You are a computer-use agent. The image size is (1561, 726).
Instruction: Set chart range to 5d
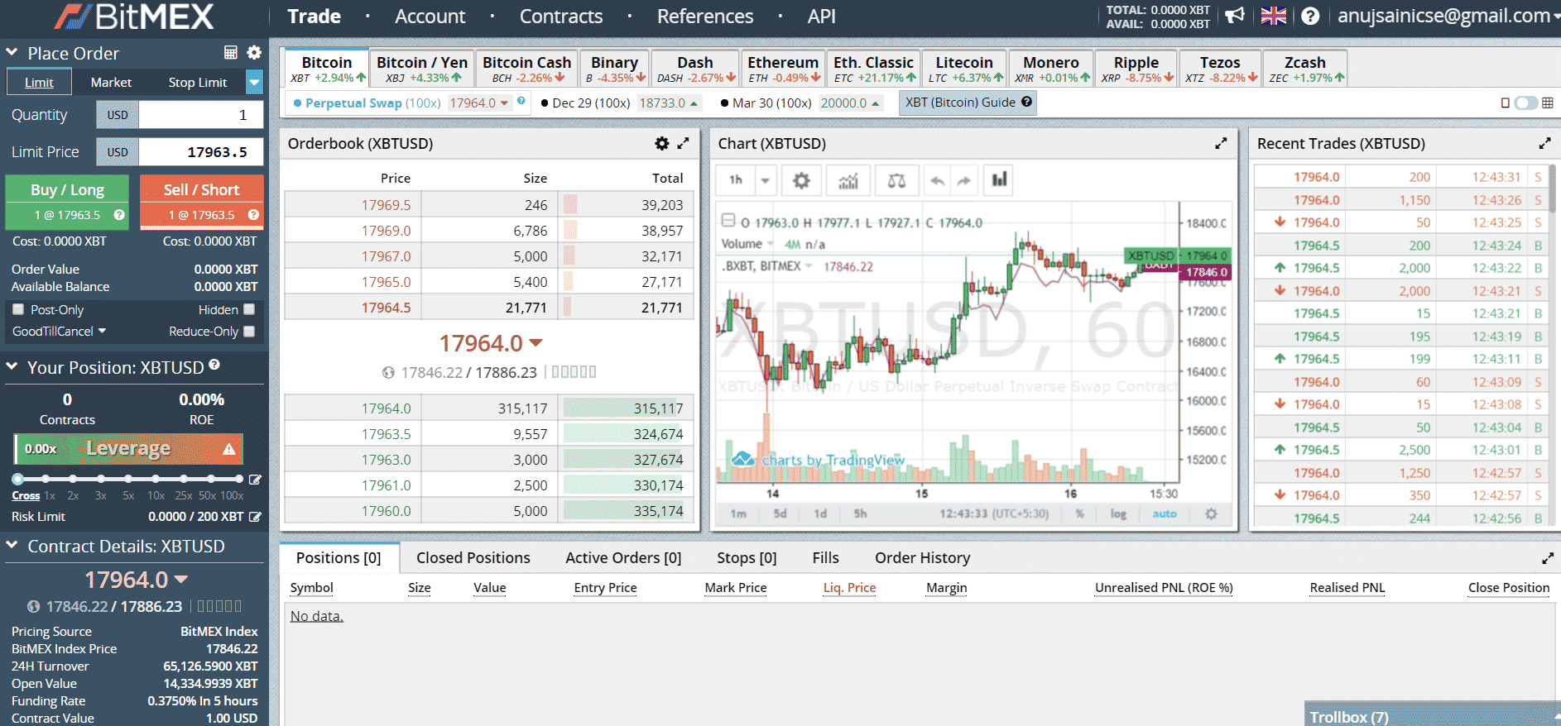(780, 513)
